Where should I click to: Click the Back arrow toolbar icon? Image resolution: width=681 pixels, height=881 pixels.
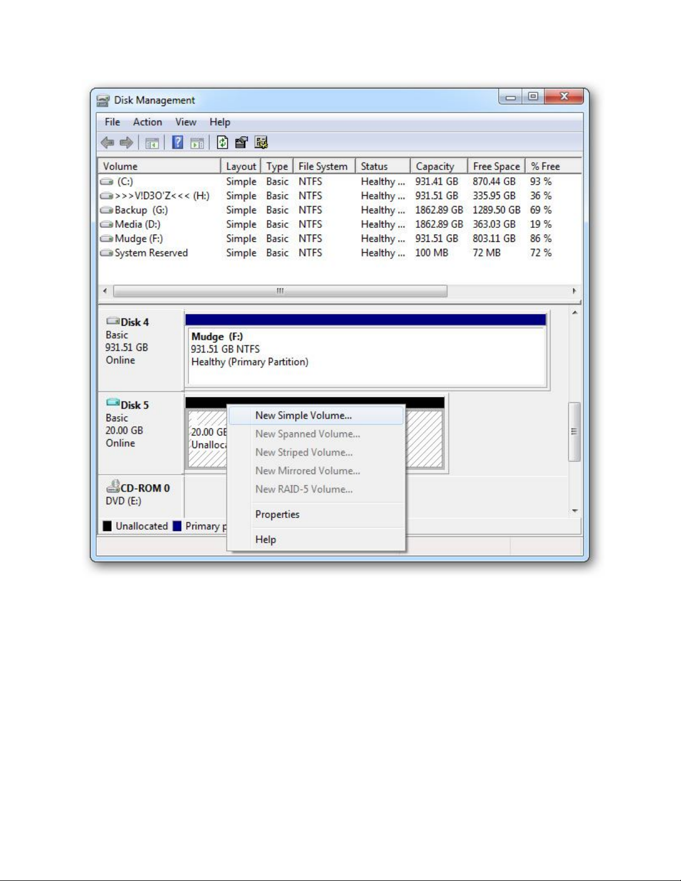[107, 143]
